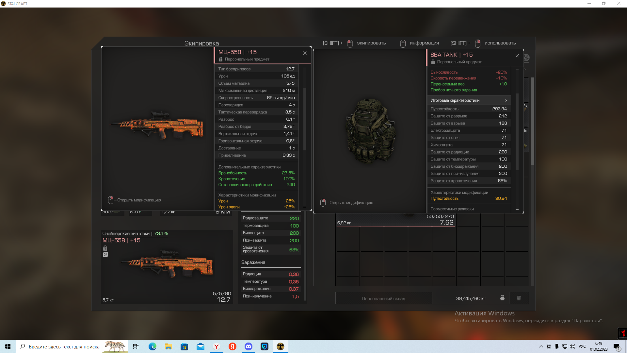
Task: Open the red Yandex icon on taskbar
Action: click(x=232, y=346)
